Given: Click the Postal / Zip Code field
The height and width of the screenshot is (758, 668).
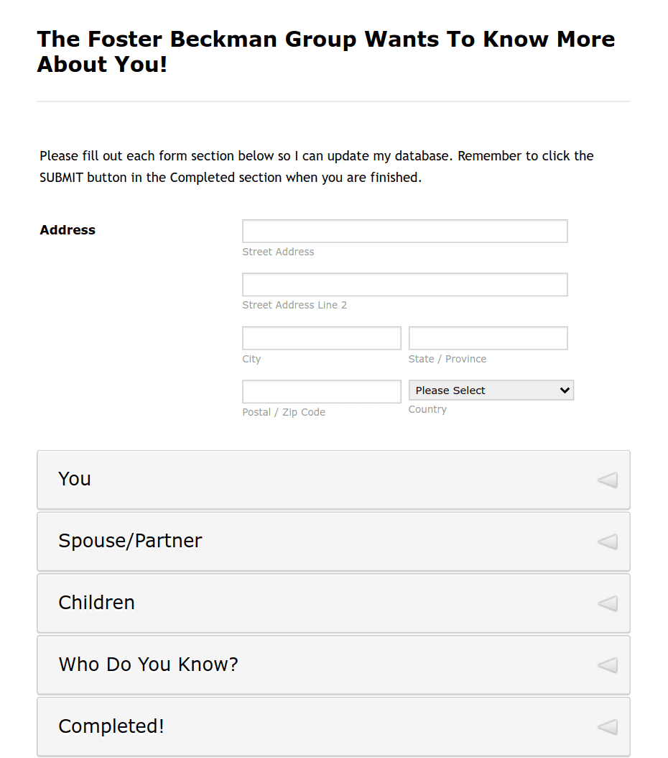Looking at the screenshot, I should pyautogui.click(x=321, y=391).
